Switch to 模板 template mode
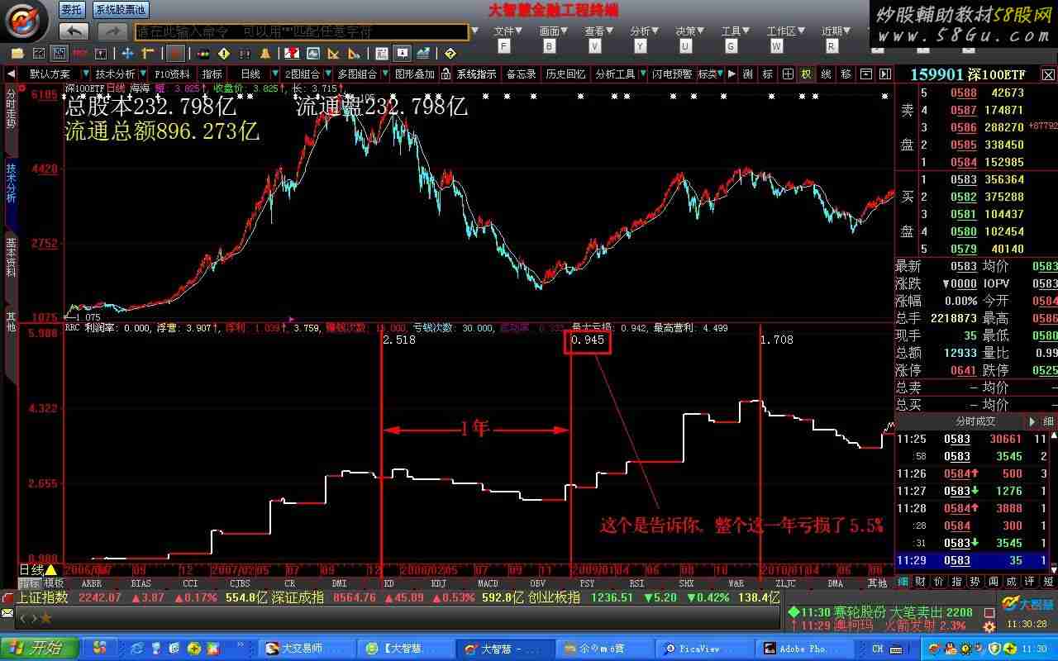1058x661 pixels. [x=54, y=583]
